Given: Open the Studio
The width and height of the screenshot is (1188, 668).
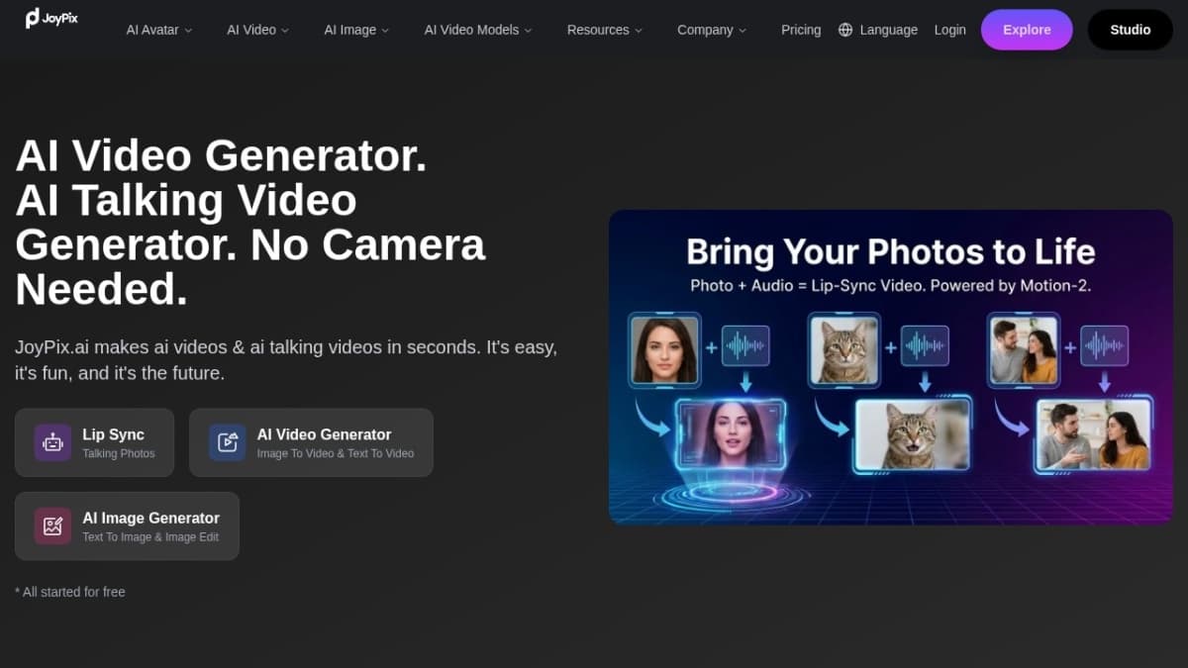Looking at the screenshot, I should pos(1130,30).
